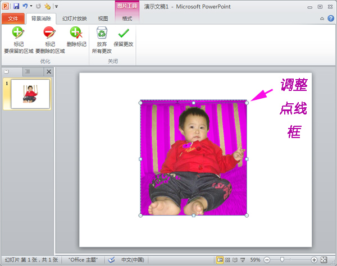Select the Outline tab in the thumbnail pane
This screenshot has width=337, height=266.
point(28,71)
